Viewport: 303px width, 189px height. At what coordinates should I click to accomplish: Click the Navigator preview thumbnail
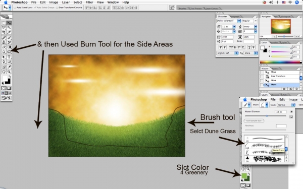(281, 26)
